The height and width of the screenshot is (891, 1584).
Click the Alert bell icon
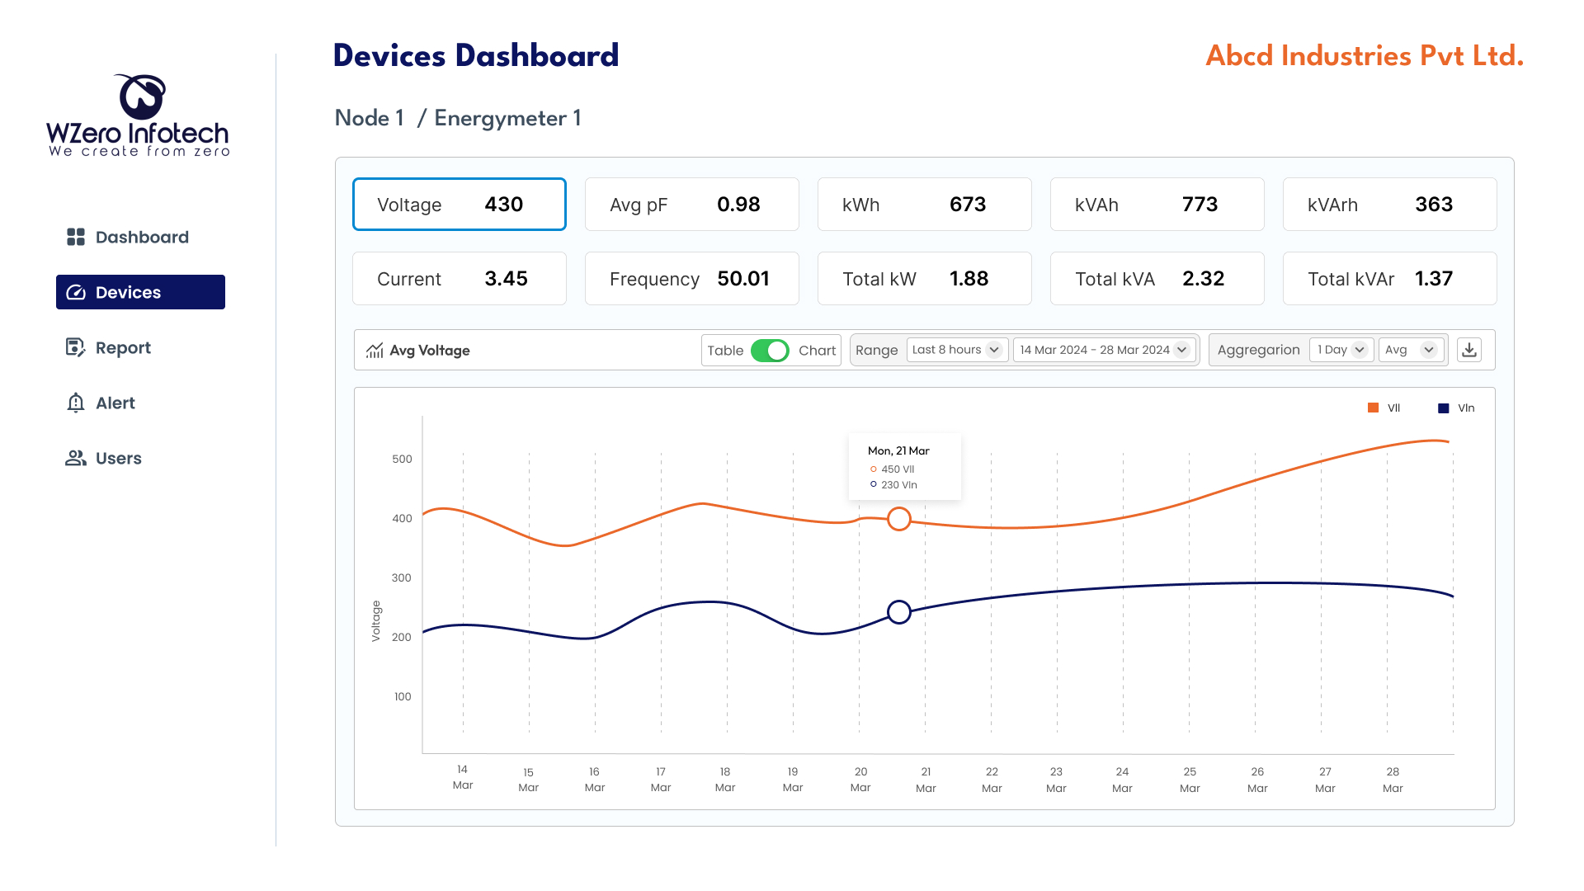pyautogui.click(x=76, y=403)
